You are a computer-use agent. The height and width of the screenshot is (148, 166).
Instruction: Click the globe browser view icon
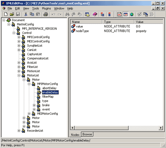click(131, 14)
